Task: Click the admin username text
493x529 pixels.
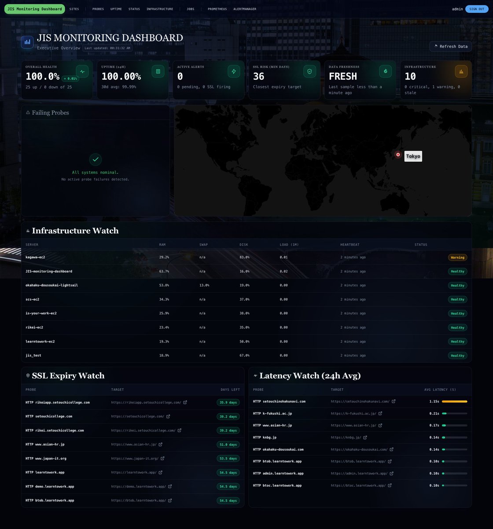Action: point(457,9)
